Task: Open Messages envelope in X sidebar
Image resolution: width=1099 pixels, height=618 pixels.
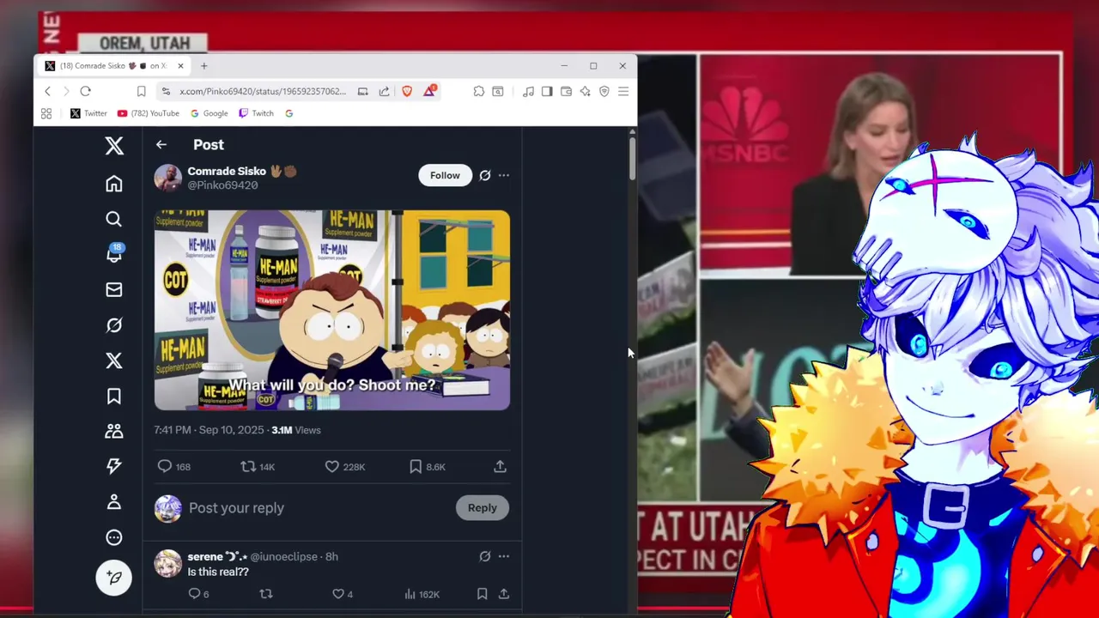Action: click(114, 290)
